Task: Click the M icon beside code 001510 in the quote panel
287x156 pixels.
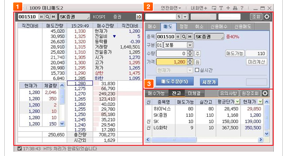Action: [53, 17]
